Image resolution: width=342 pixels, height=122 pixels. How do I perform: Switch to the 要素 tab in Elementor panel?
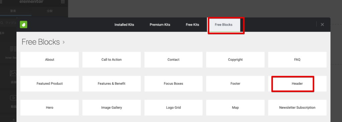pyautogui.click(x=13, y=11)
